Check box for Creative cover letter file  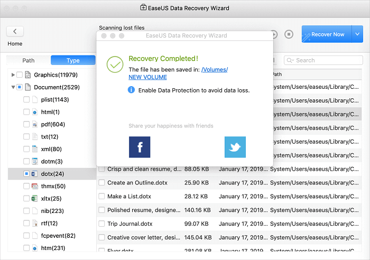[101, 237]
